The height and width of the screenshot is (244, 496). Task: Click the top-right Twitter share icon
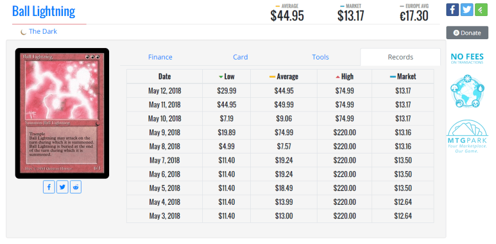tap(467, 9)
